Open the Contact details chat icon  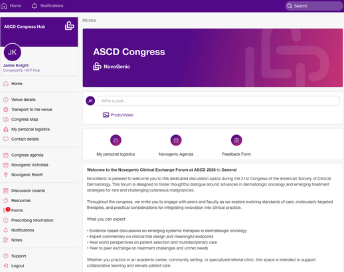click(x=6, y=139)
